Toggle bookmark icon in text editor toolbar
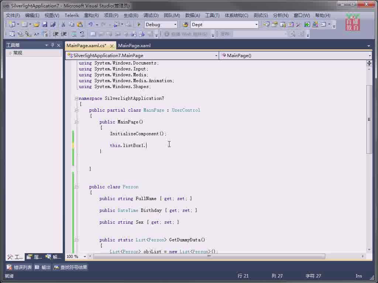This screenshot has height=283, width=378. pyautogui.click(x=93, y=34)
